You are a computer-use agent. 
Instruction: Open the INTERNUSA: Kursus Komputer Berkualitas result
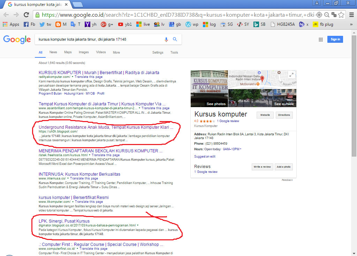(x=79, y=174)
